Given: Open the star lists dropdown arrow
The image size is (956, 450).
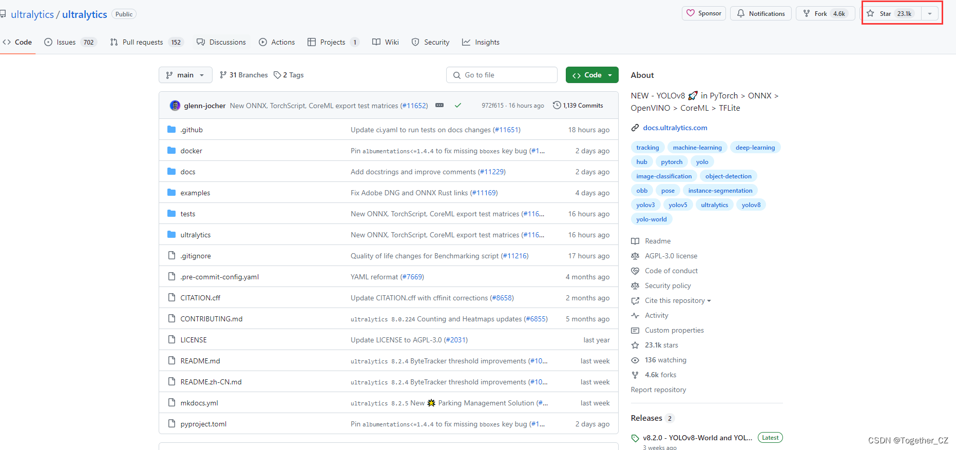Looking at the screenshot, I should [x=930, y=14].
